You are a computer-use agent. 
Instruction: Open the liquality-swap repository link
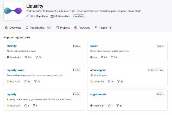(x=15, y=70)
